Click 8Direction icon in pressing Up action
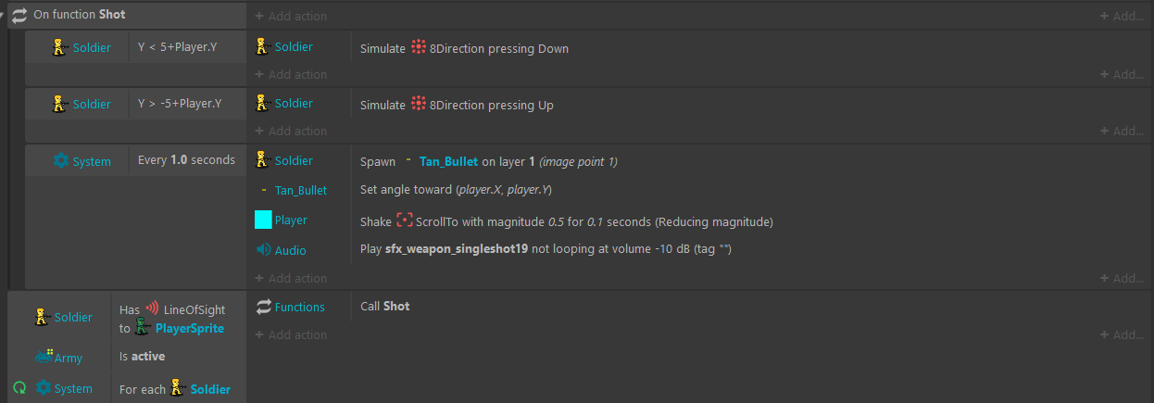 coord(418,105)
